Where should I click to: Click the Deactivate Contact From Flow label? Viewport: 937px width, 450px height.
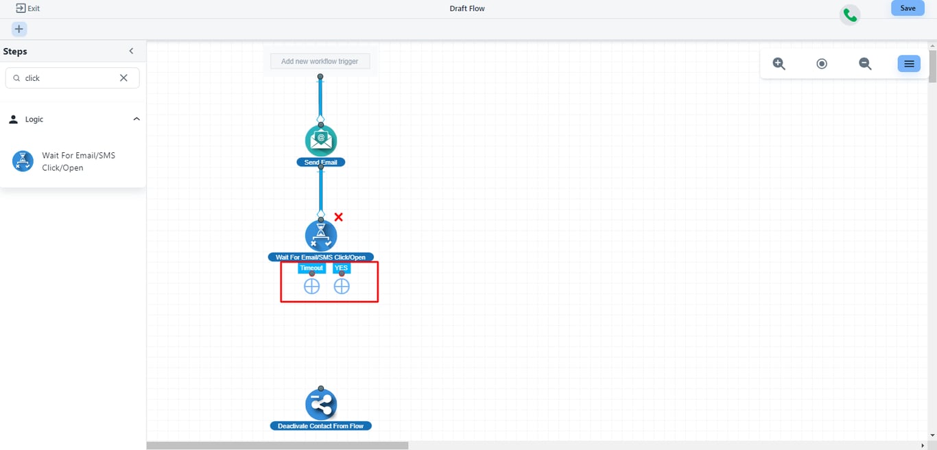pyautogui.click(x=321, y=426)
